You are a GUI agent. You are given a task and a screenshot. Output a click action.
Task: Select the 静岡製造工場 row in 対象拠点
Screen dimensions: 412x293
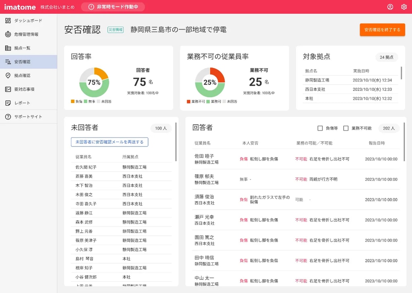point(348,80)
